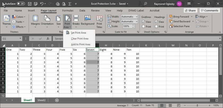Switch to Page Break Preview in status bar
Screen dimensions: 223x108
coord(179,105)
